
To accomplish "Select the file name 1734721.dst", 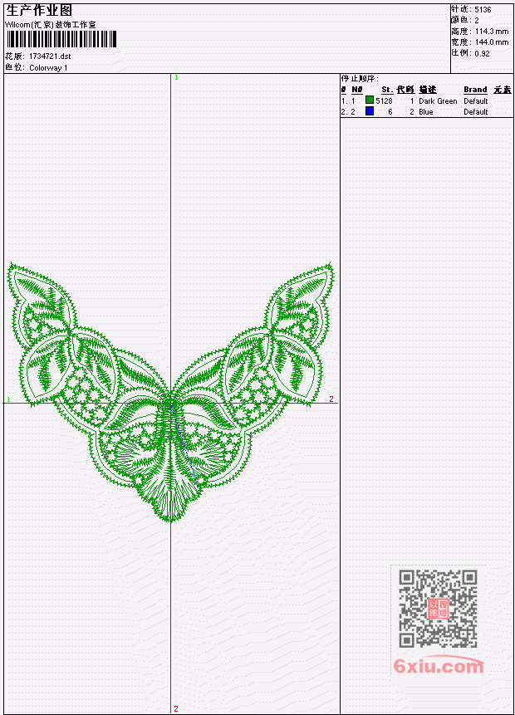I will [x=50, y=56].
